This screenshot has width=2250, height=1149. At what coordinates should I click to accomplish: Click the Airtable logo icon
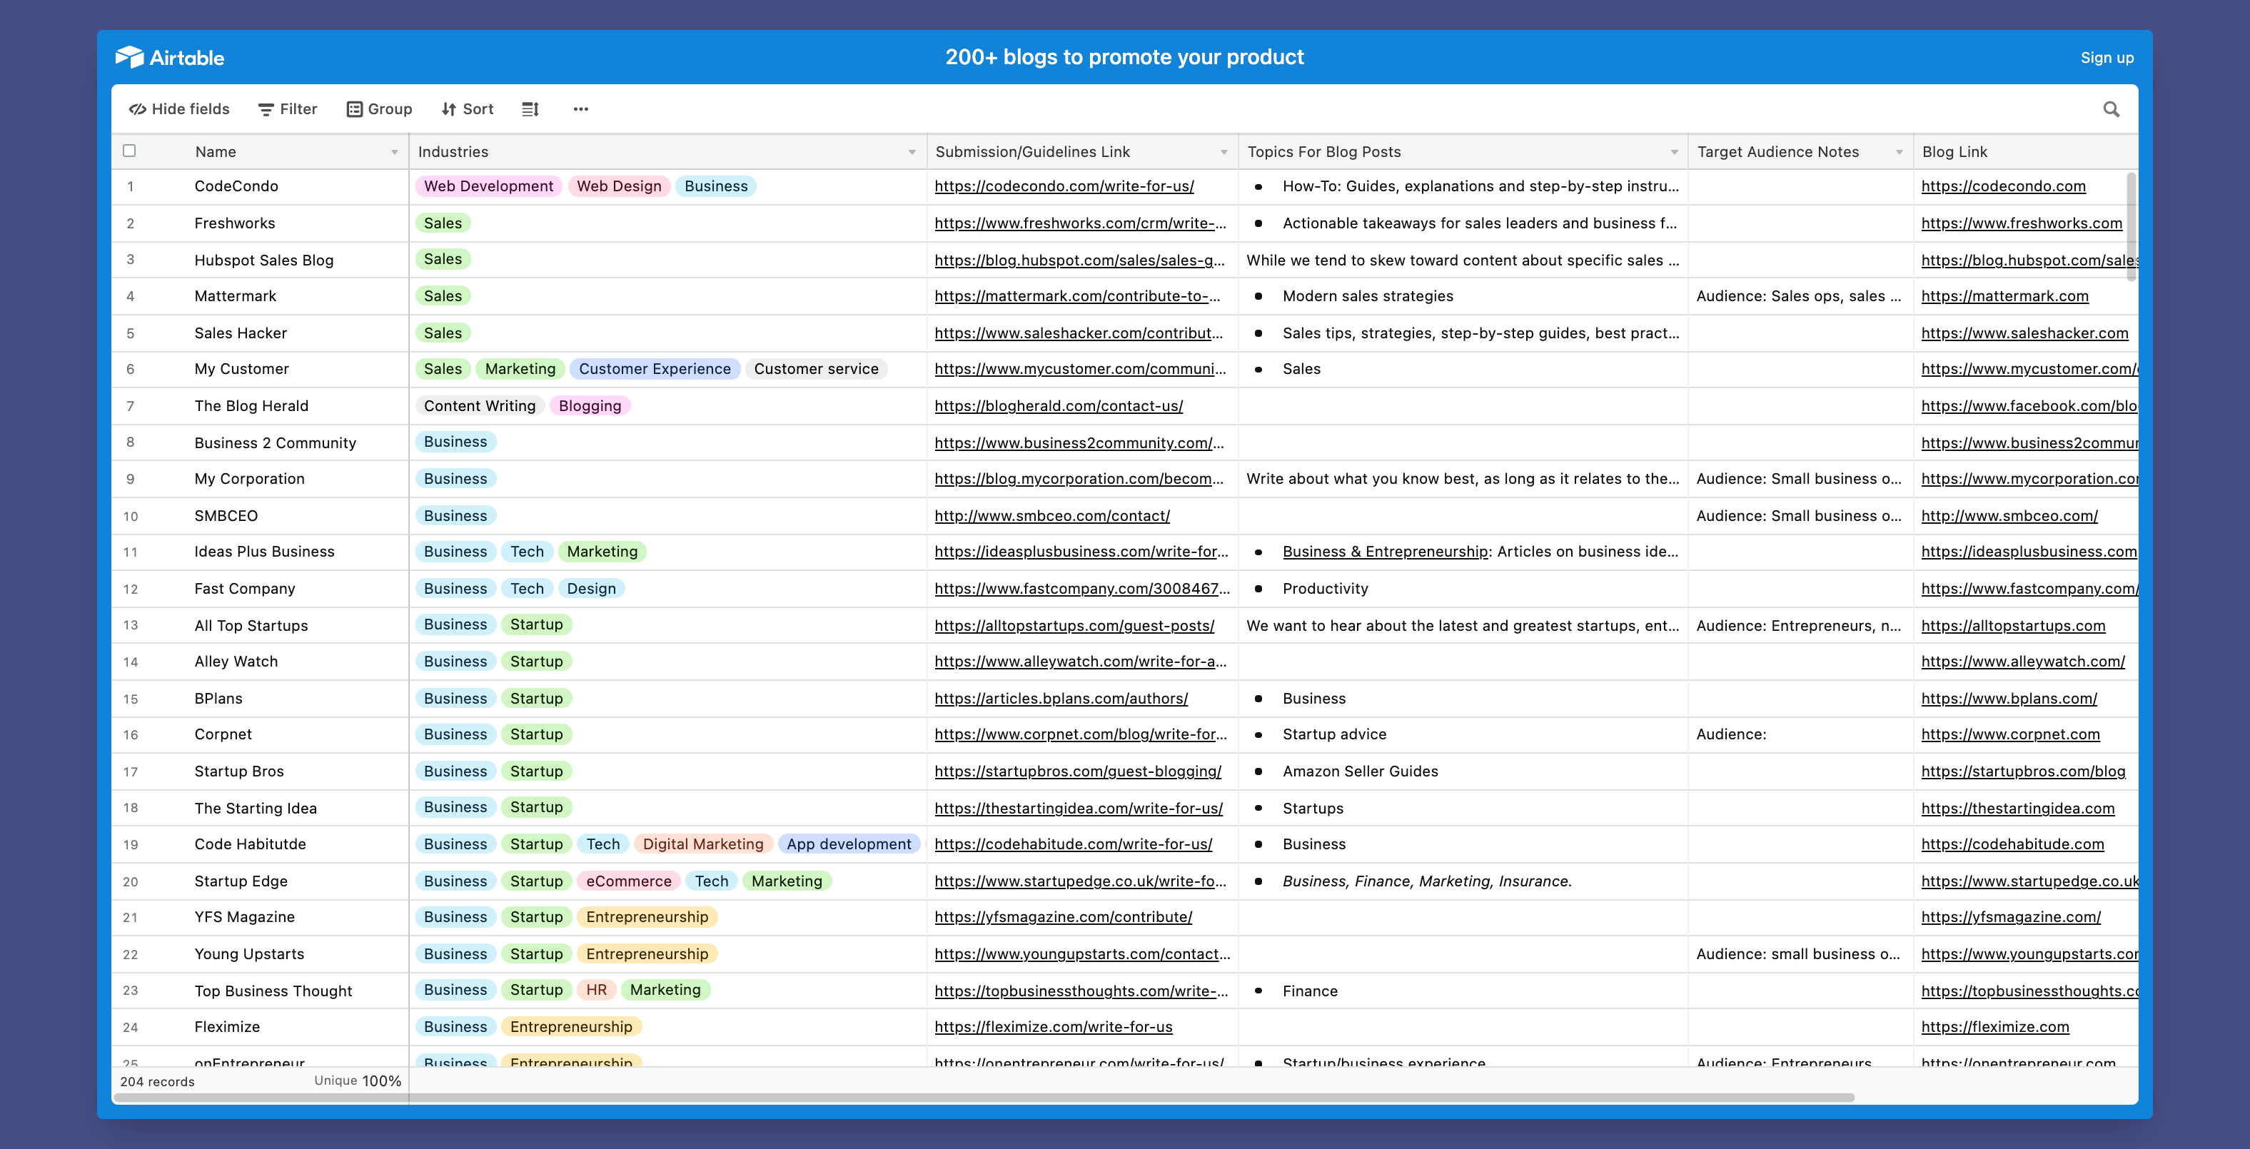pyautogui.click(x=129, y=57)
